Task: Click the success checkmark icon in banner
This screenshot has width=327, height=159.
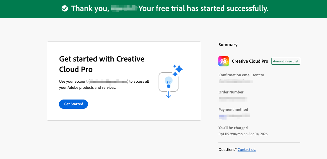Action: [65, 9]
